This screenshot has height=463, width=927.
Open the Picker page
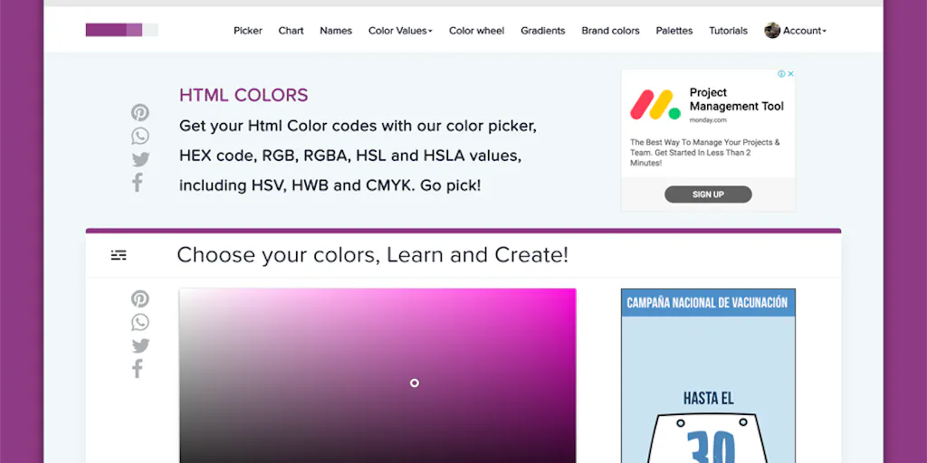click(x=248, y=31)
